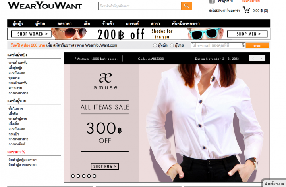Open the ดารา navbar menu

(155, 24)
